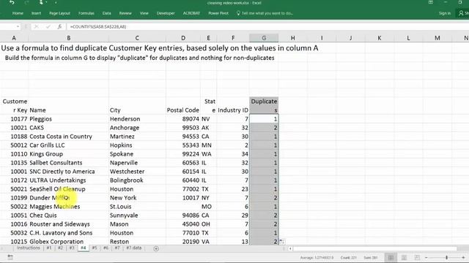Switch to the #5 sheet tab
This screenshot has height=263, width=469.
[95, 248]
